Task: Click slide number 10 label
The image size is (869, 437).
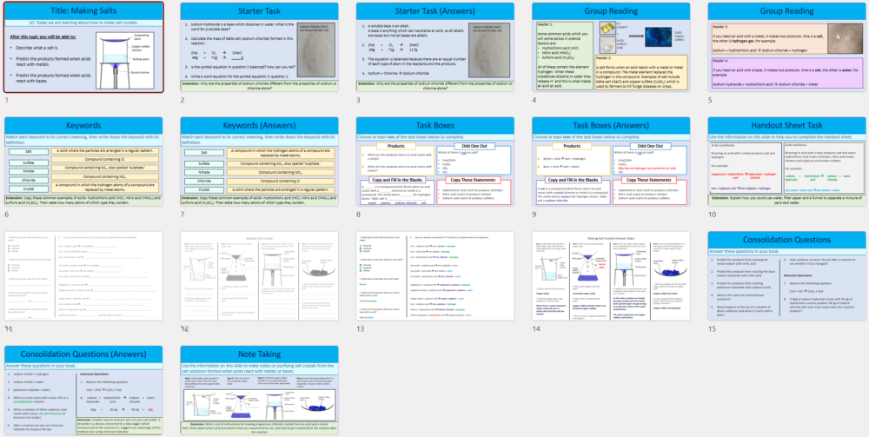Action: (x=713, y=215)
